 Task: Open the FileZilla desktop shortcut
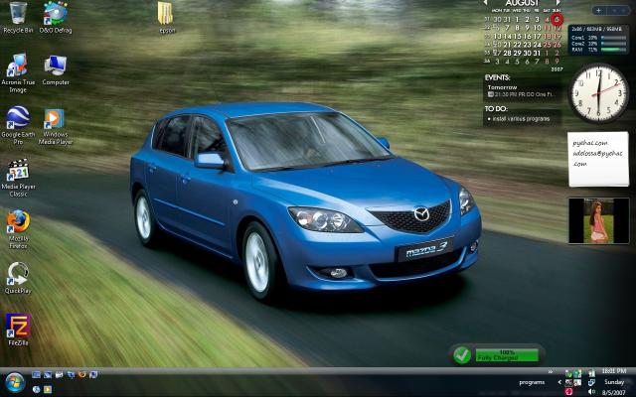click(18, 329)
